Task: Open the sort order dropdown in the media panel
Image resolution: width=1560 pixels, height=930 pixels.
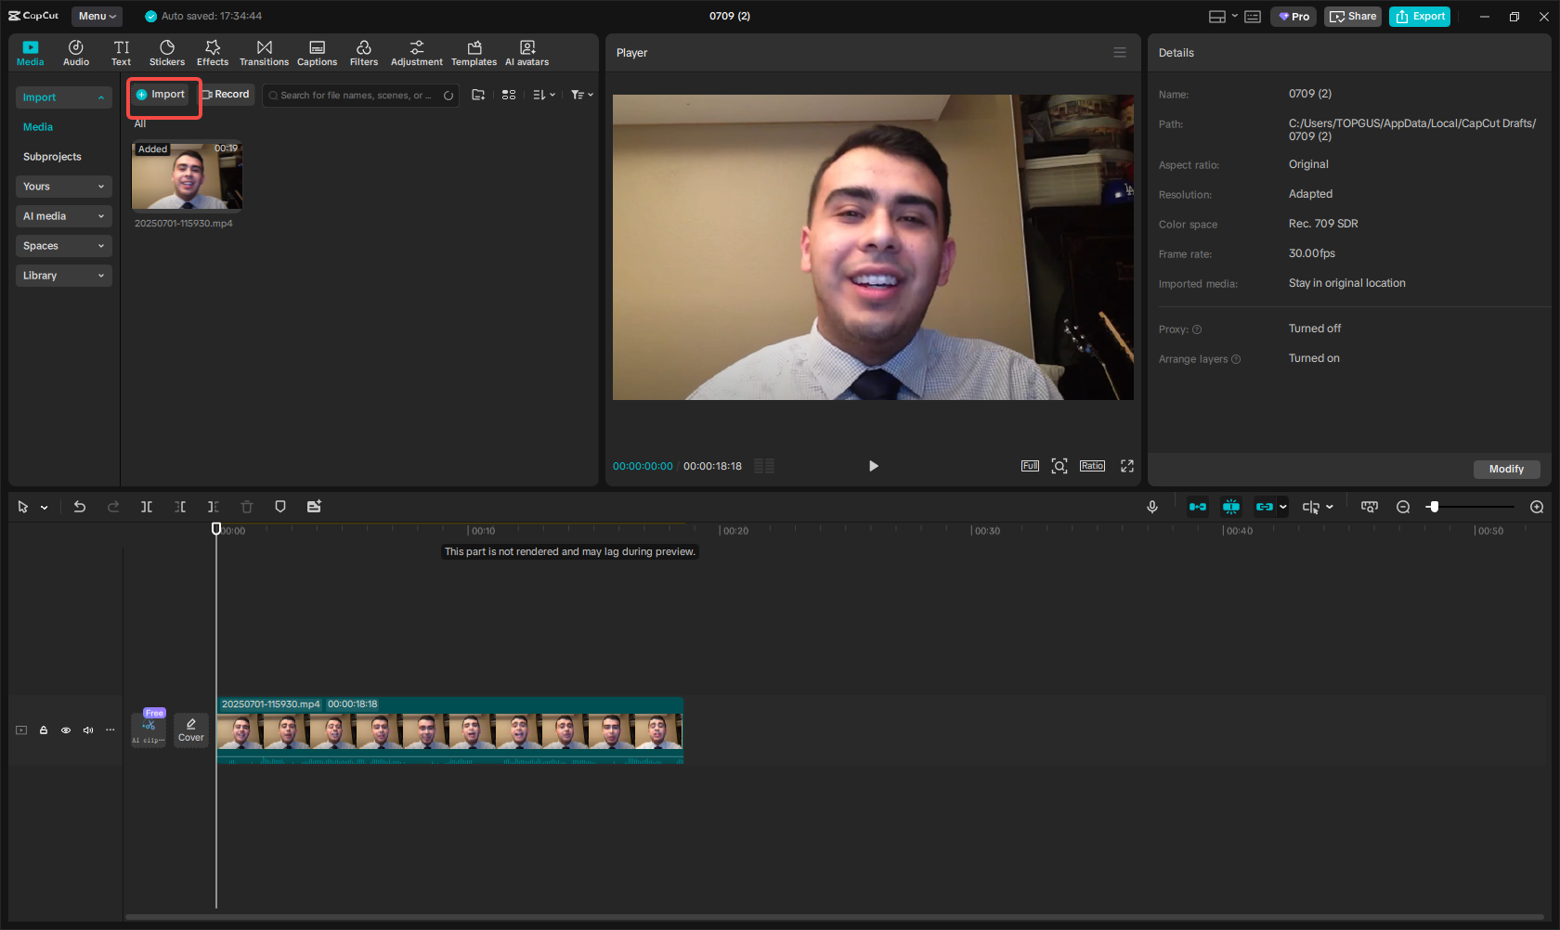Action: pos(543,95)
